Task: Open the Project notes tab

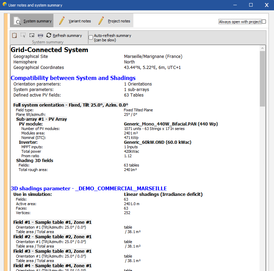Action: click(114, 21)
